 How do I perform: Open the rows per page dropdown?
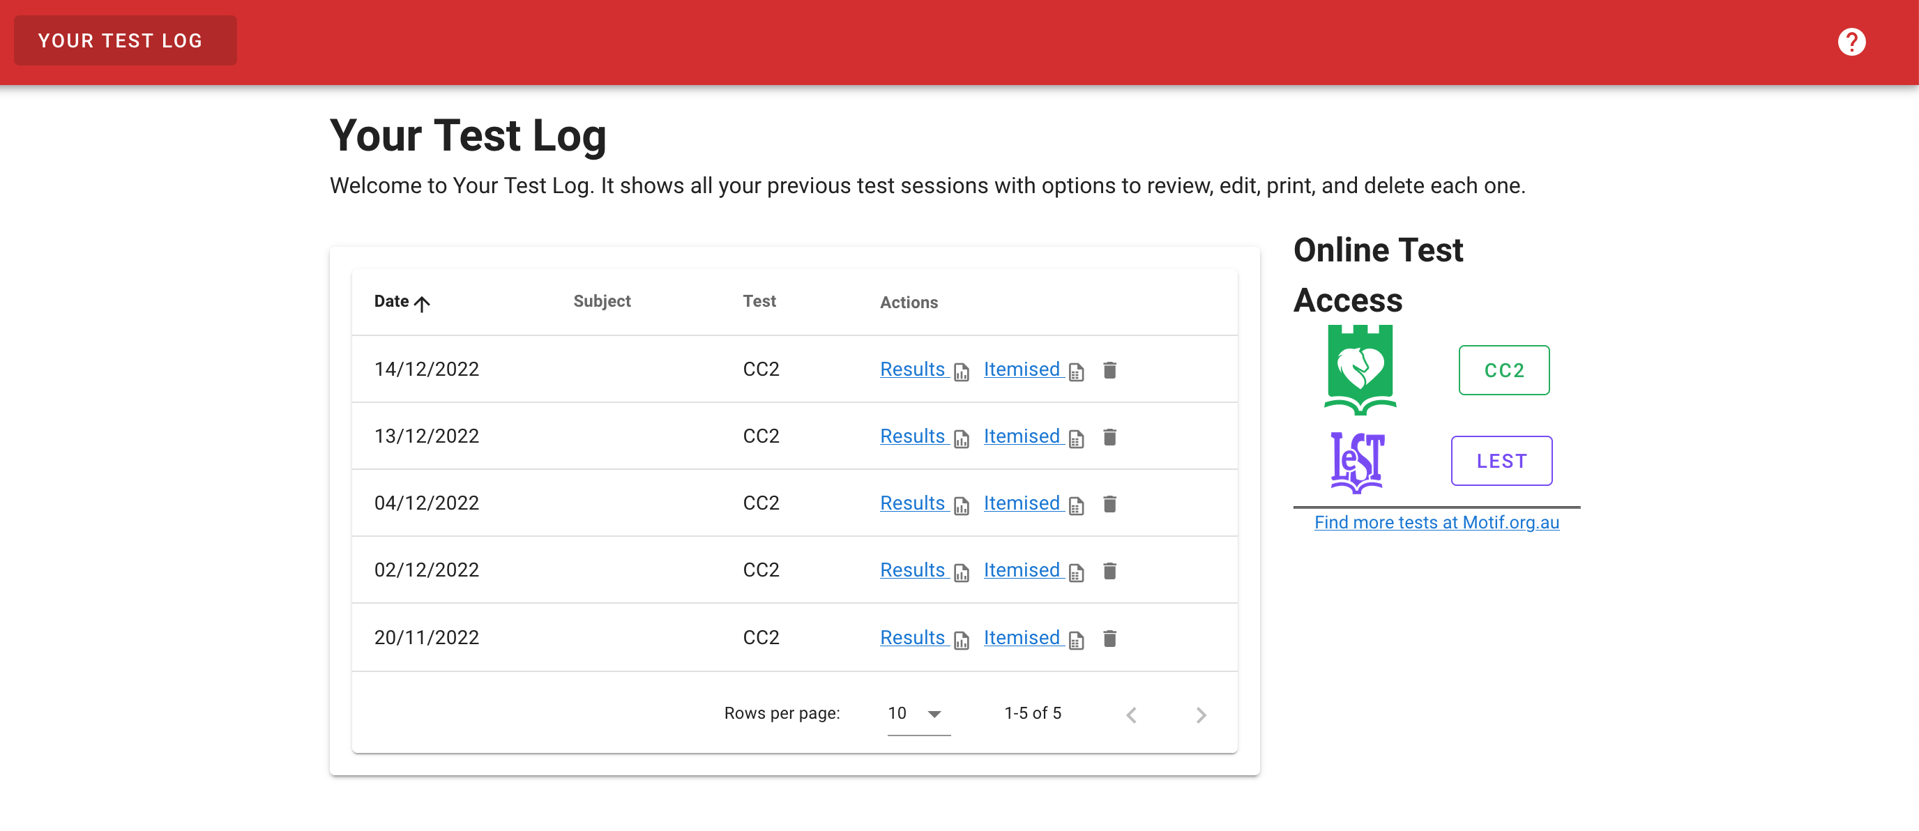(x=917, y=713)
